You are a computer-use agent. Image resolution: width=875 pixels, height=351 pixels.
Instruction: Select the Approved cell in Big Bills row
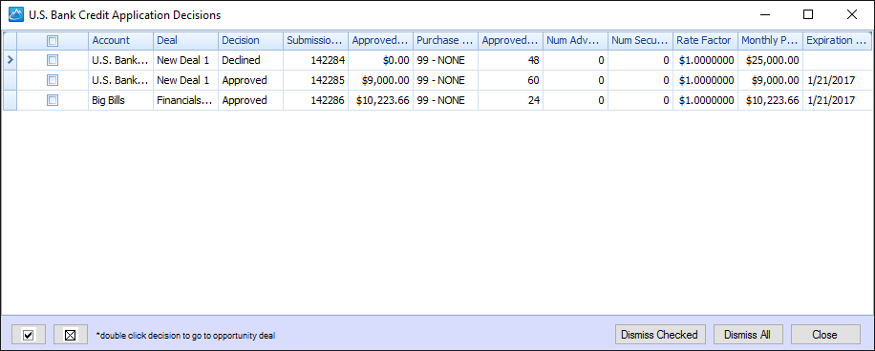(x=250, y=100)
